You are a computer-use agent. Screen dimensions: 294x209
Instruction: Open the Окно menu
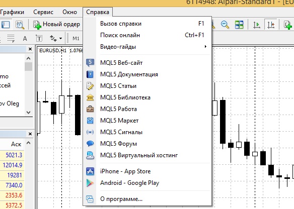(x=69, y=12)
